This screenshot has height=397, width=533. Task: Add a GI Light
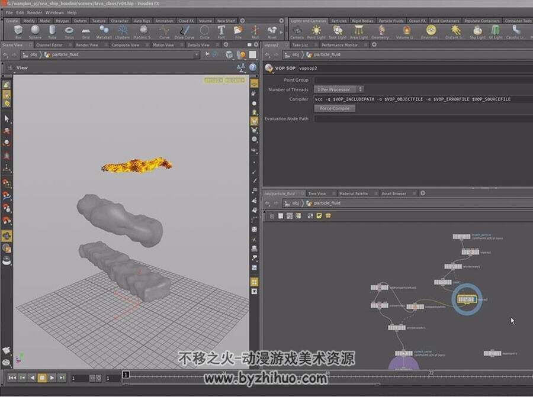496,32
